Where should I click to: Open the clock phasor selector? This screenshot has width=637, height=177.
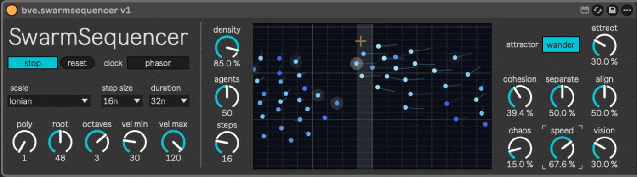[x=158, y=63]
